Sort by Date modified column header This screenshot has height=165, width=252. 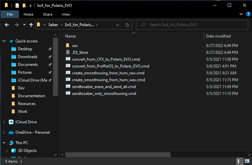pyautogui.click(x=218, y=36)
